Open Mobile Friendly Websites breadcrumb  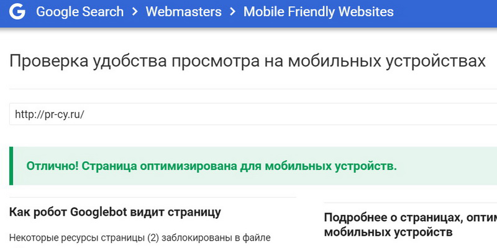[318, 12]
